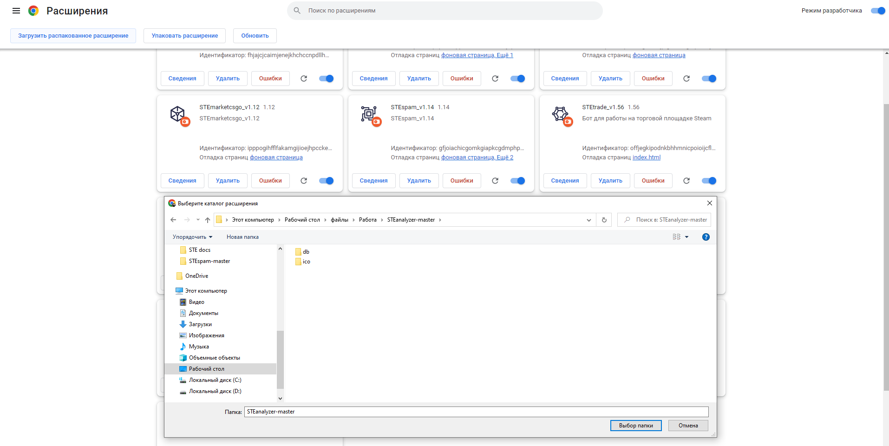Click the STEspam extension icon
The width and height of the screenshot is (889, 446).
tap(369, 114)
